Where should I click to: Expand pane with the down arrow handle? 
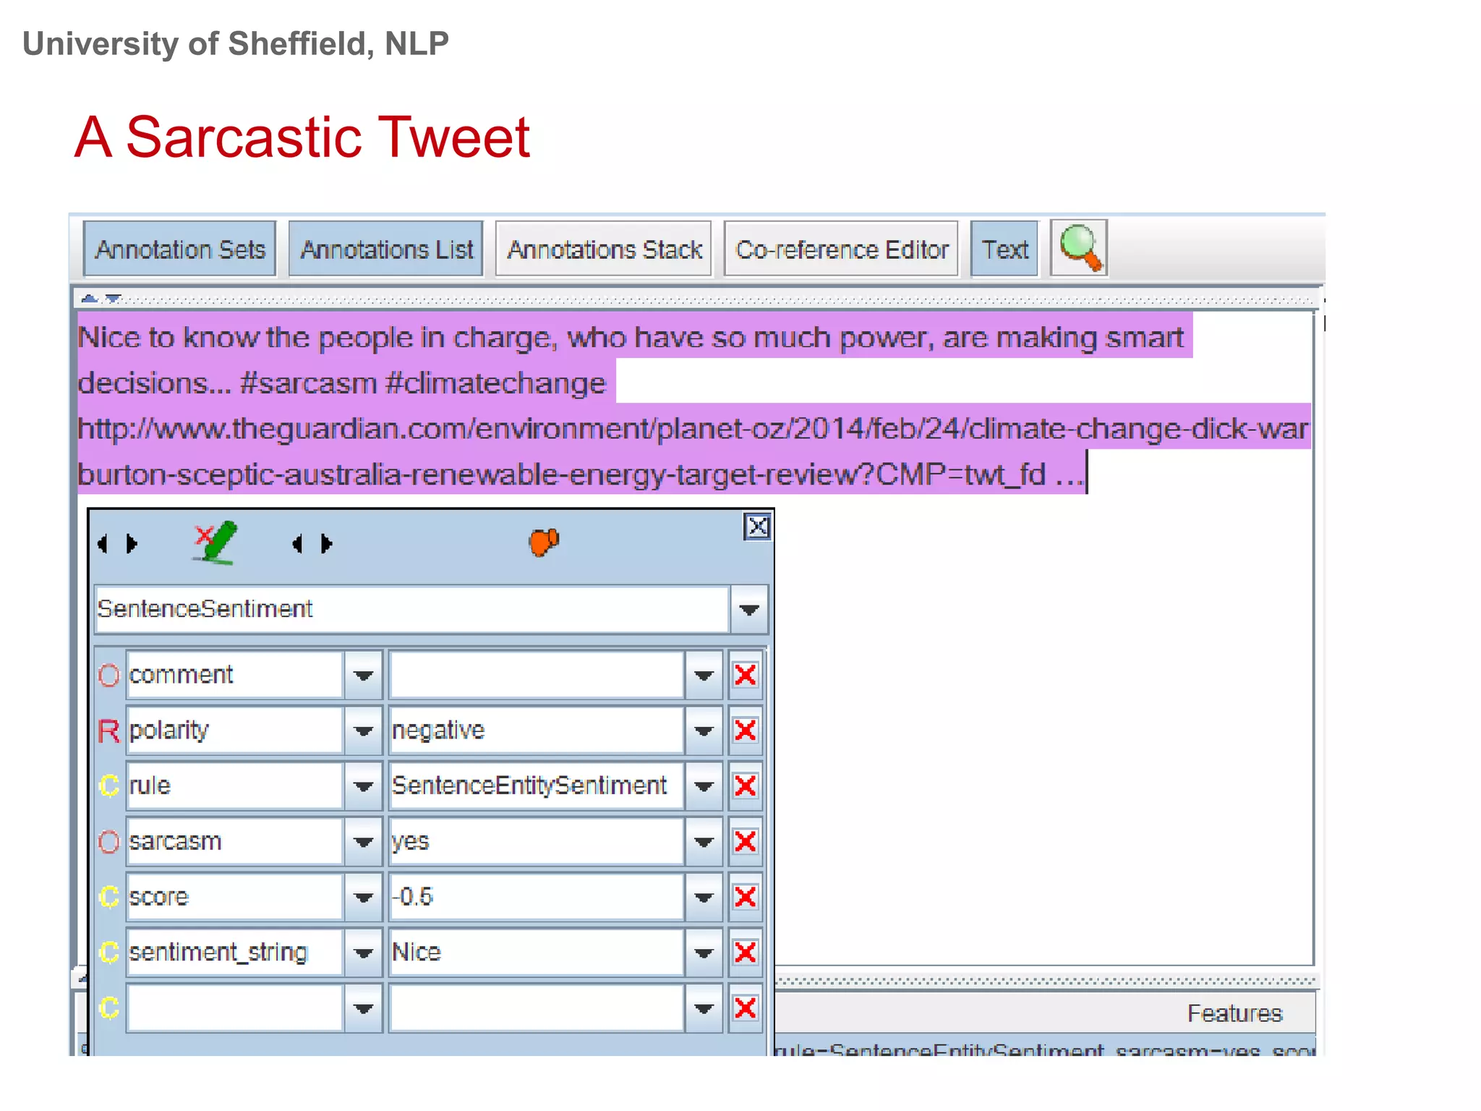coord(113,298)
